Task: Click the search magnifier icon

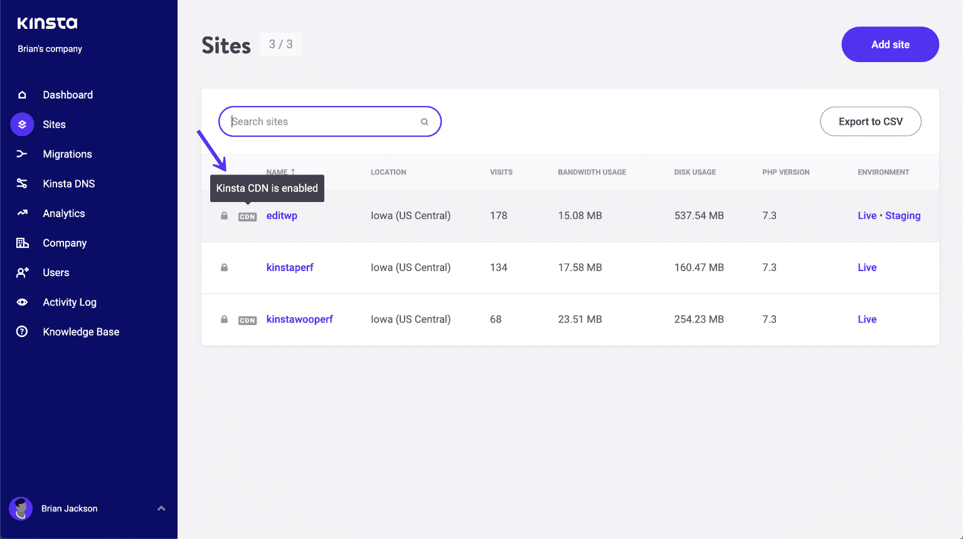Action: coord(424,121)
